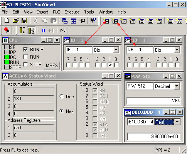Check the RUN mode checkbox in the CPU panel
The height and width of the screenshot is (155, 187).
tap(25, 57)
